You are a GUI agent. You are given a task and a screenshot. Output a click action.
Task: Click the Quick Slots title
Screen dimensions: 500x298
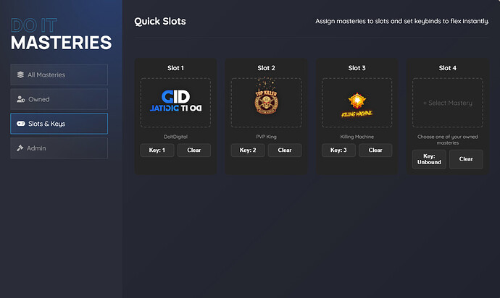(x=160, y=21)
